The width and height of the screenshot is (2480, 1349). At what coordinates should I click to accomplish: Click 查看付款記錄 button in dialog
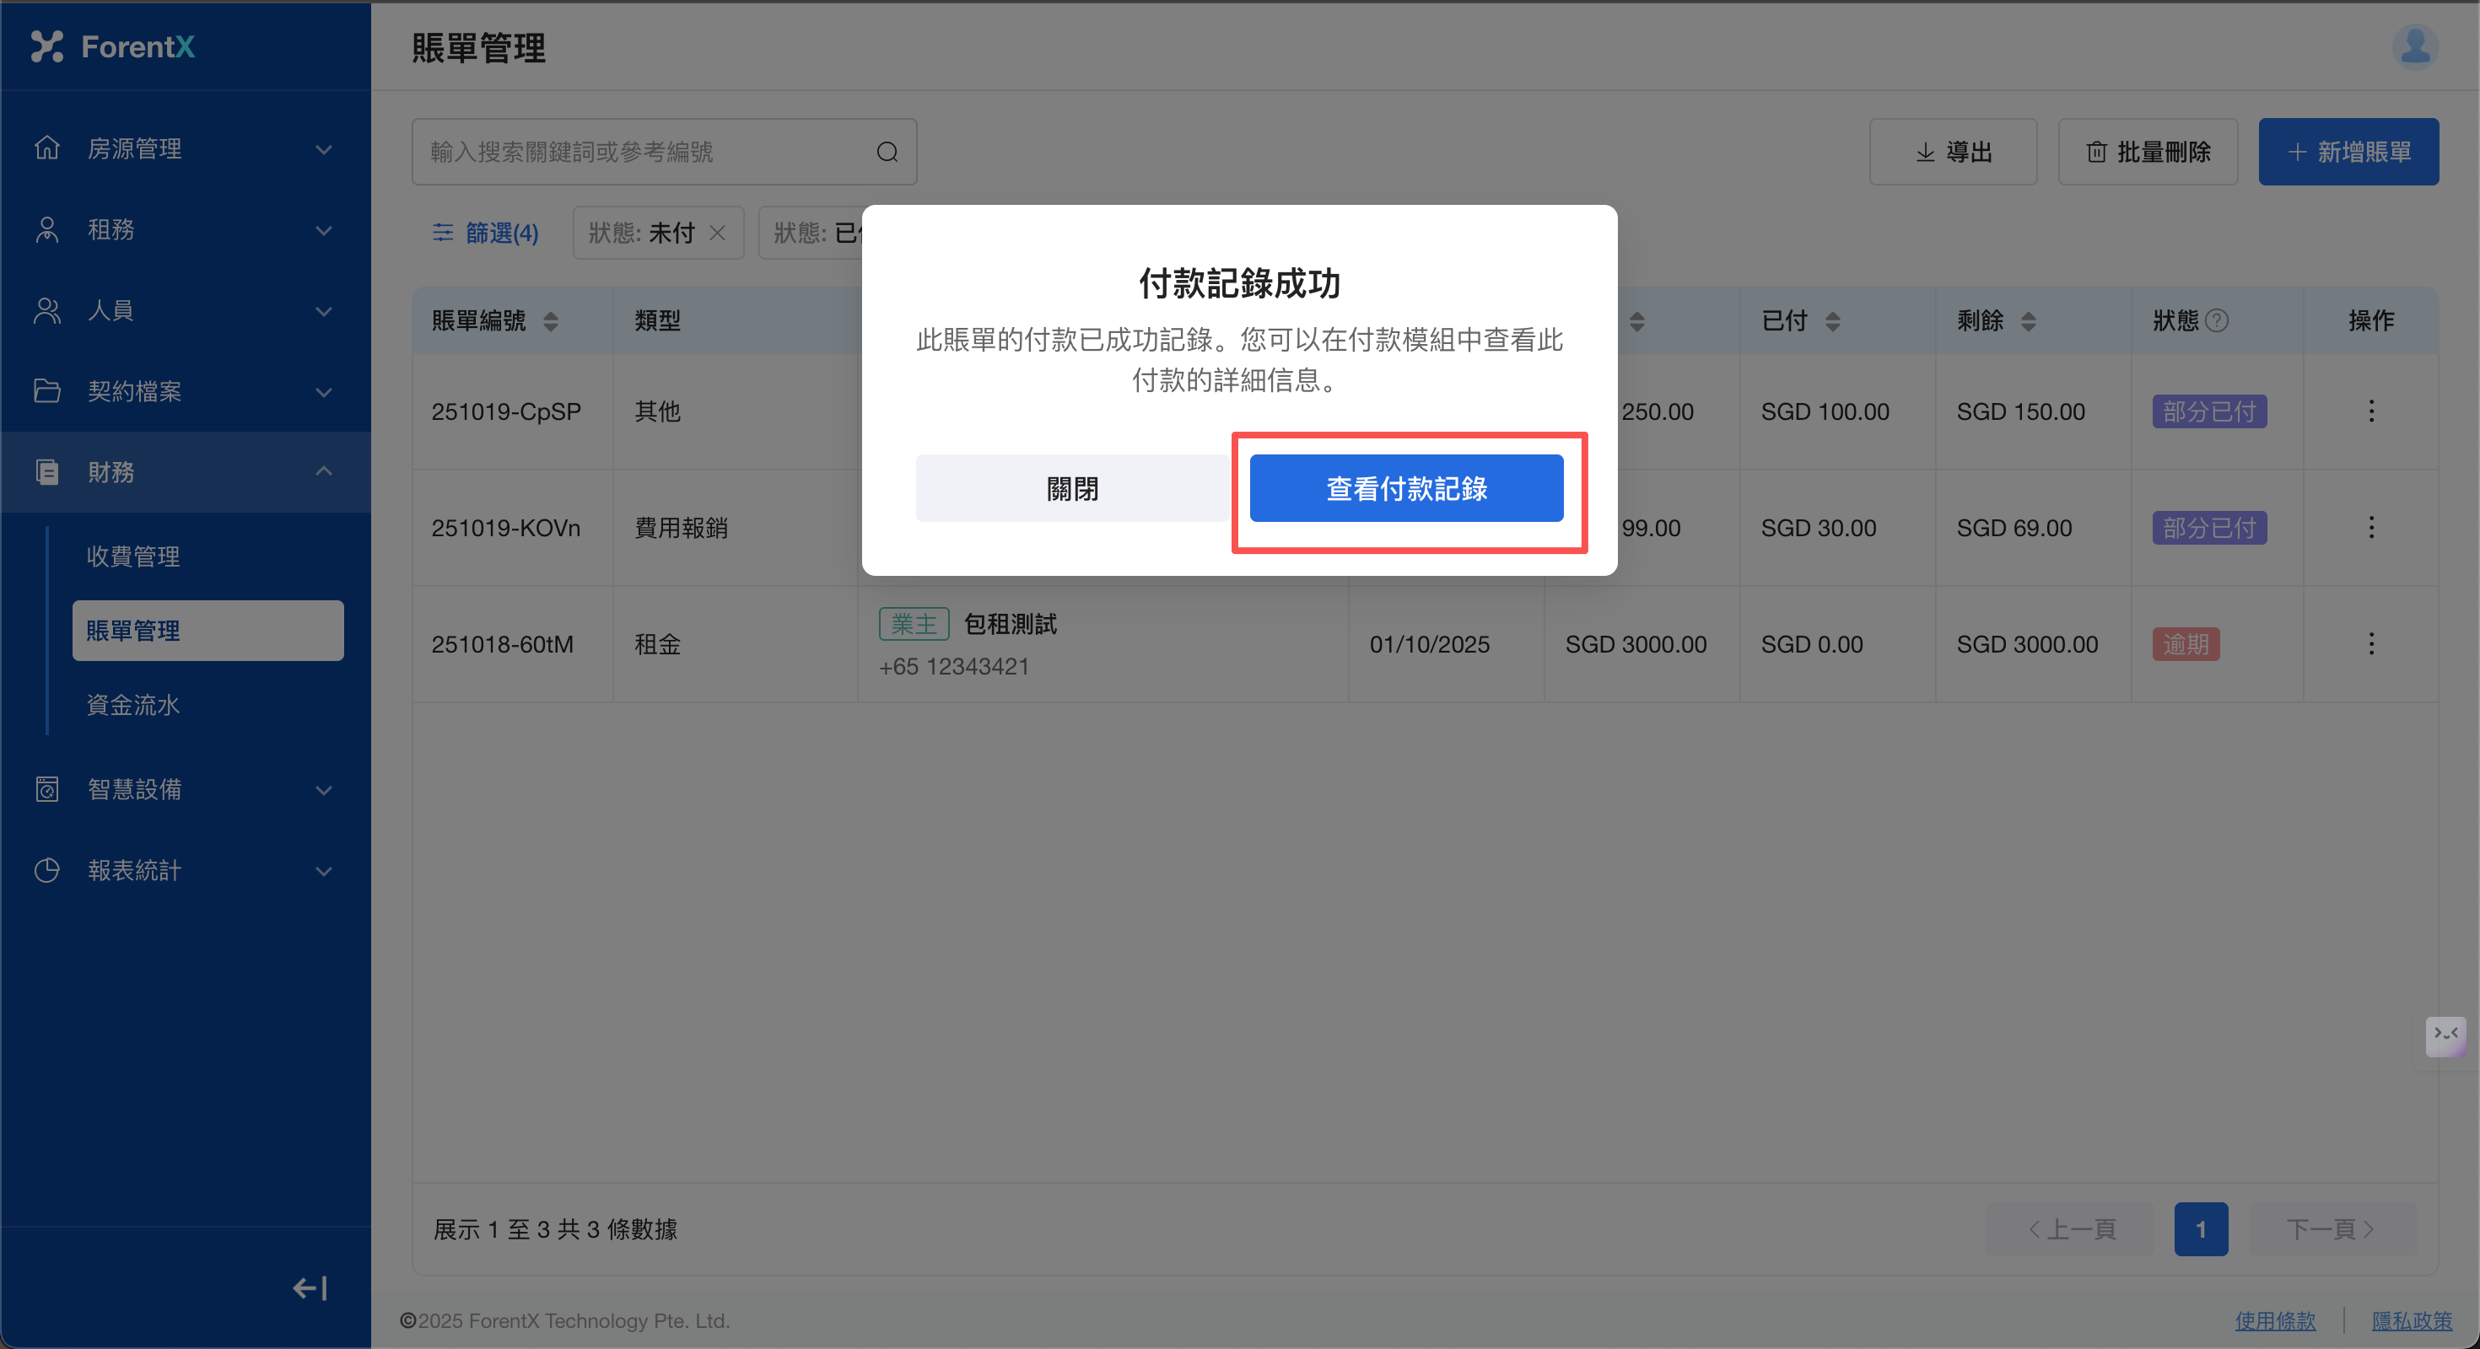[x=1405, y=489]
